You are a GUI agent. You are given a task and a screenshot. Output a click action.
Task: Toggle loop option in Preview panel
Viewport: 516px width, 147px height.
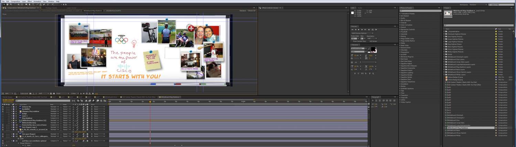tap(373, 30)
